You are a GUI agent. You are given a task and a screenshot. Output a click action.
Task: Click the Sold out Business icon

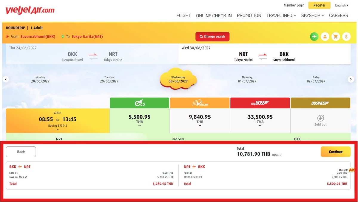tap(320, 118)
